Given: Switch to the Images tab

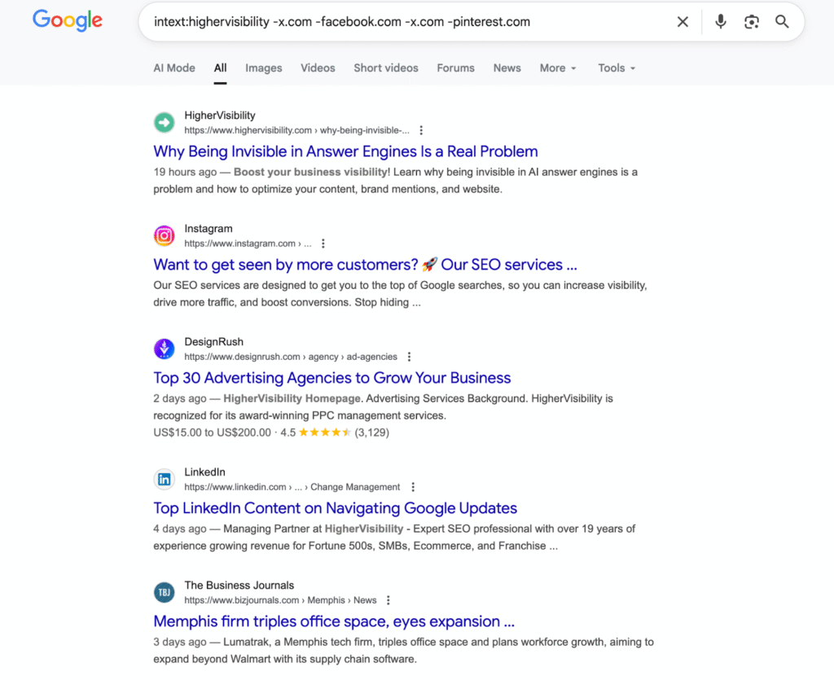Looking at the screenshot, I should [264, 68].
